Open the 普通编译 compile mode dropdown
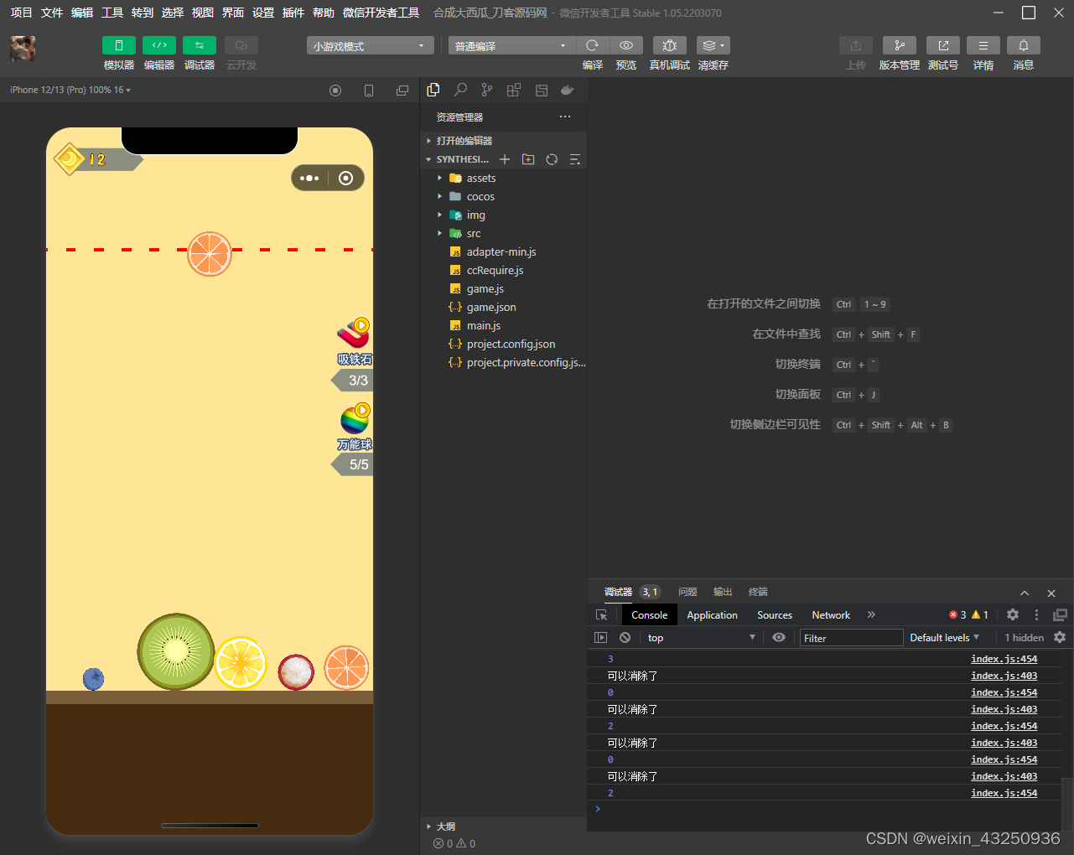Viewport: 1074px width, 855px height. click(x=511, y=46)
